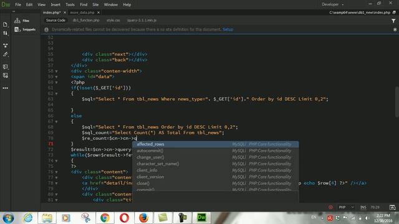
Task: Click the red error status icon
Action: coord(330,207)
